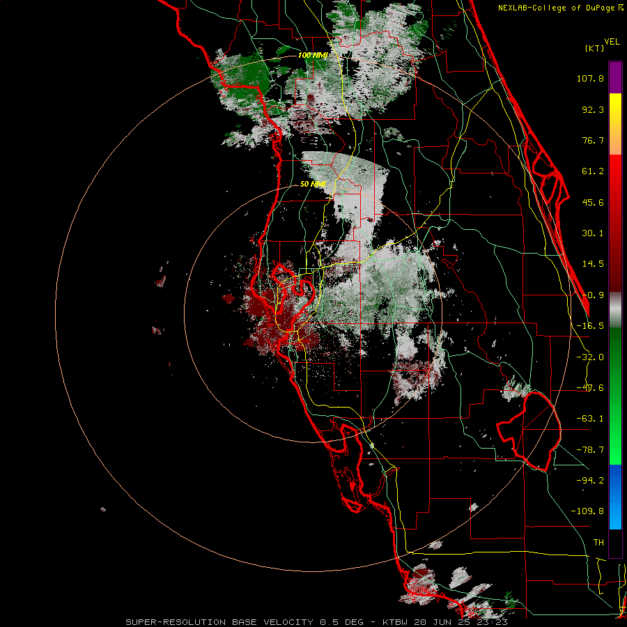
Task: Select the -109.8 legend value
Action: 587,511
